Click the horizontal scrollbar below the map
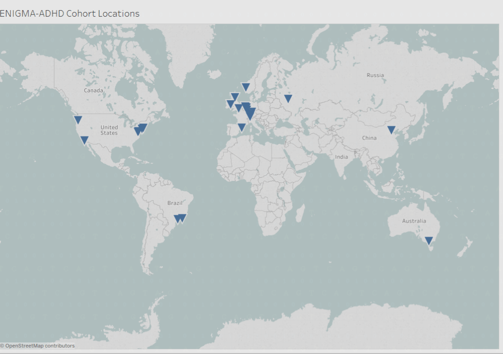The width and height of the screenshot is (503, 354). pos(251,352)
